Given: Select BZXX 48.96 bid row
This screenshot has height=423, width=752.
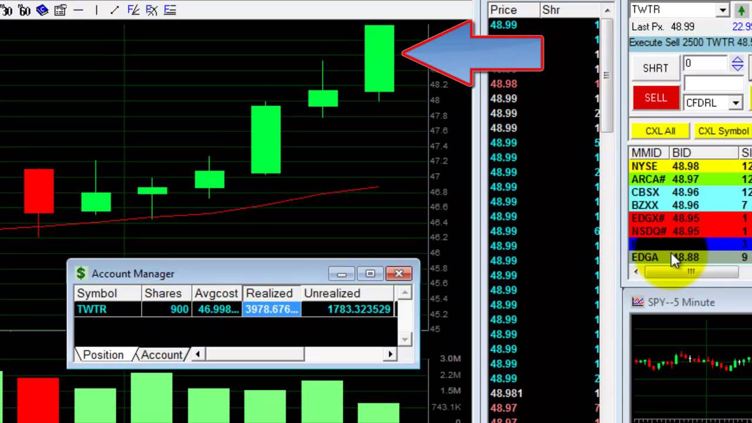Looking at the screenshot, I should (x=691, y=205).
